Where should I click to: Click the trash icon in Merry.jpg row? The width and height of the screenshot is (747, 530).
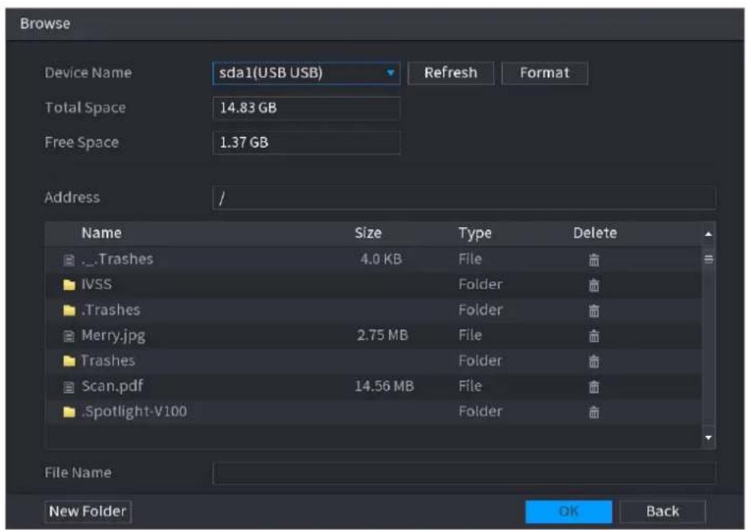(594, 336)
